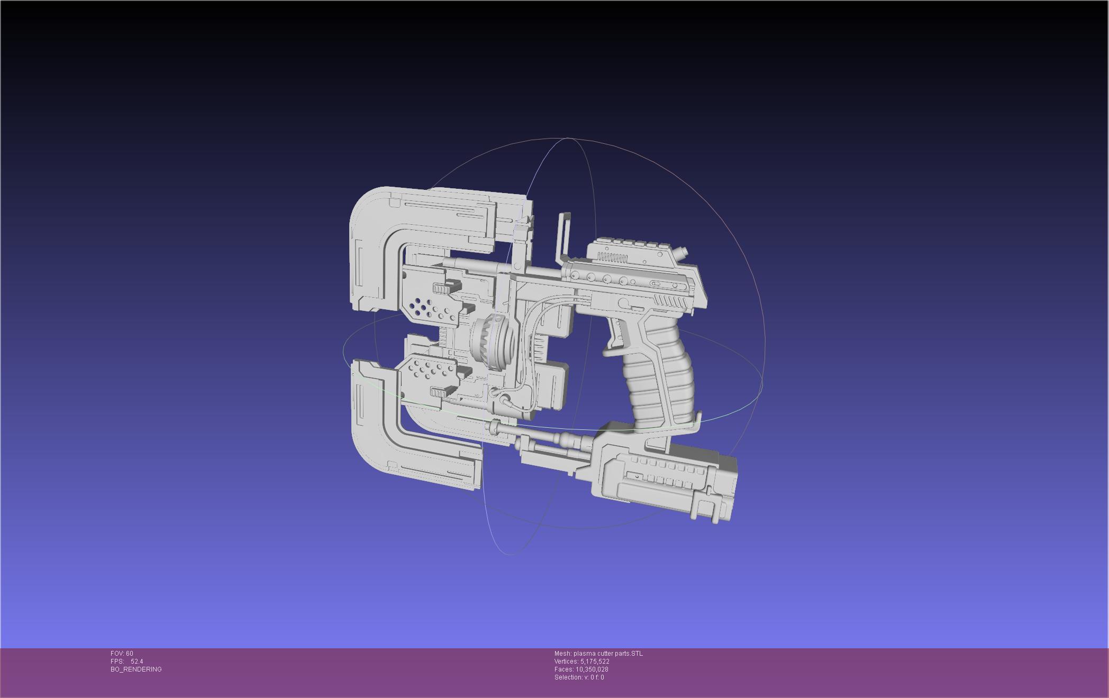Click the FOV: 60 status text

click(122, 654)
